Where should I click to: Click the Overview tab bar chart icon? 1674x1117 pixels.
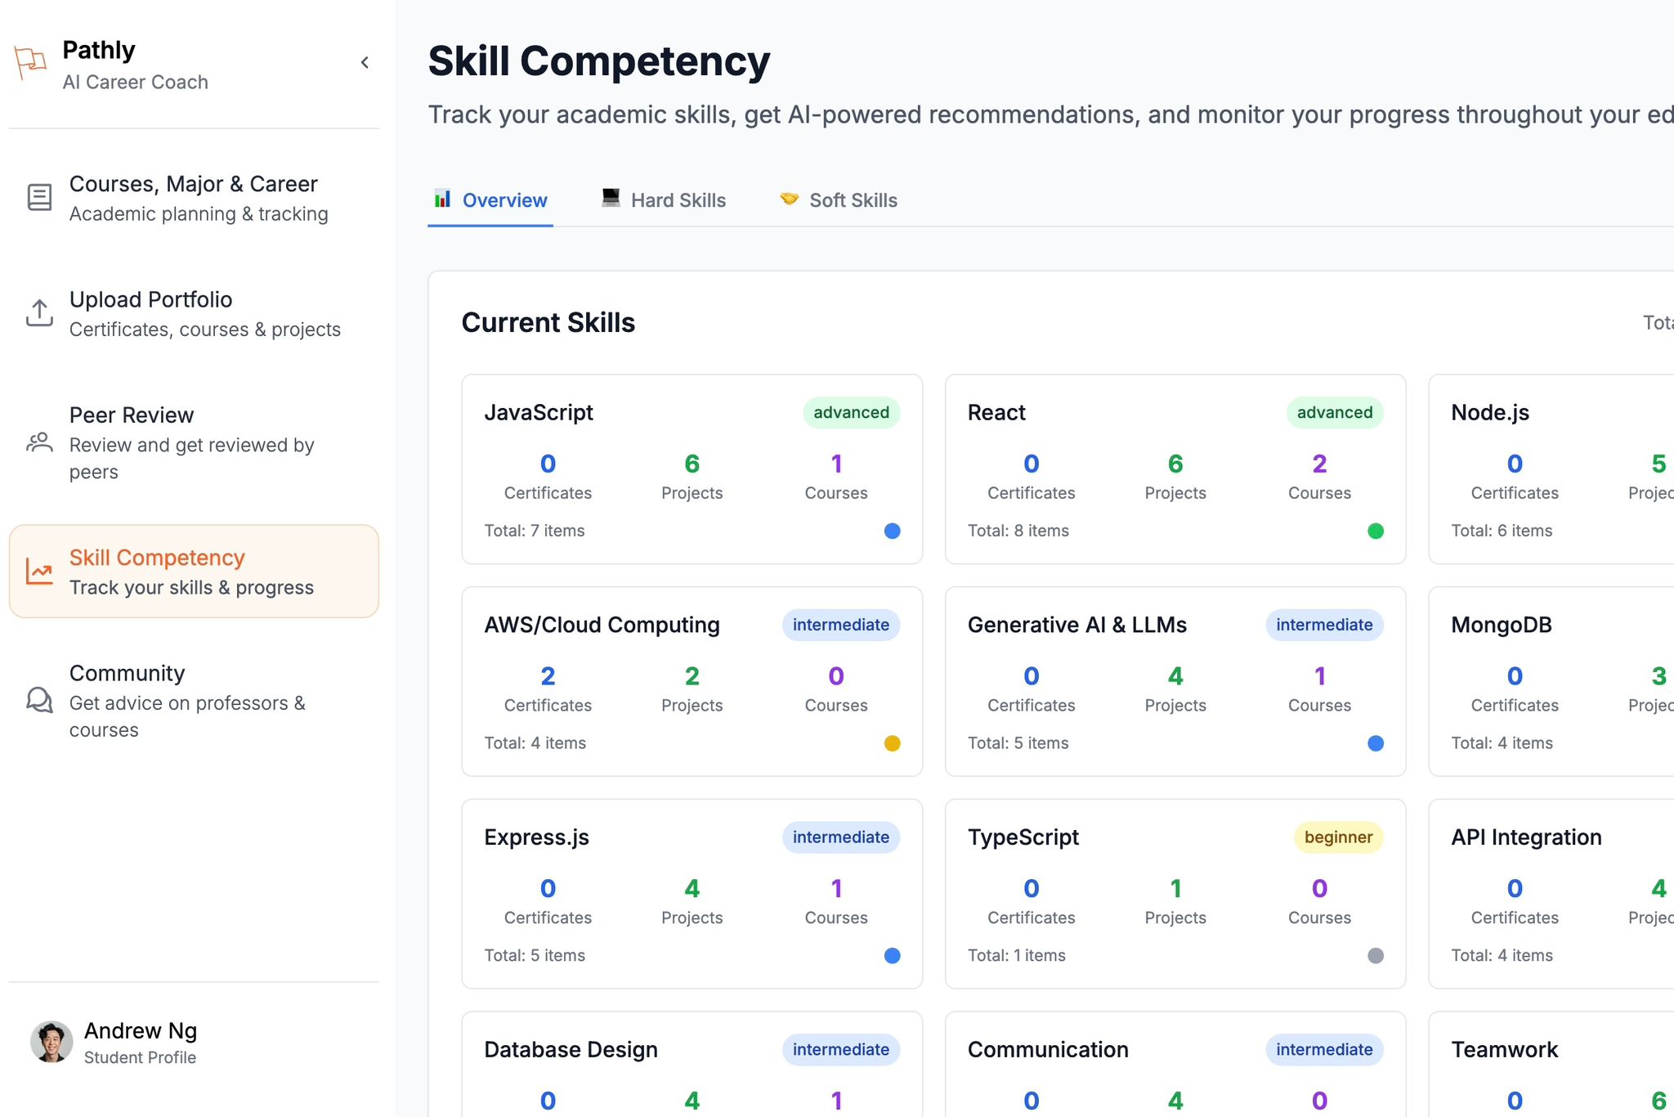442,199
